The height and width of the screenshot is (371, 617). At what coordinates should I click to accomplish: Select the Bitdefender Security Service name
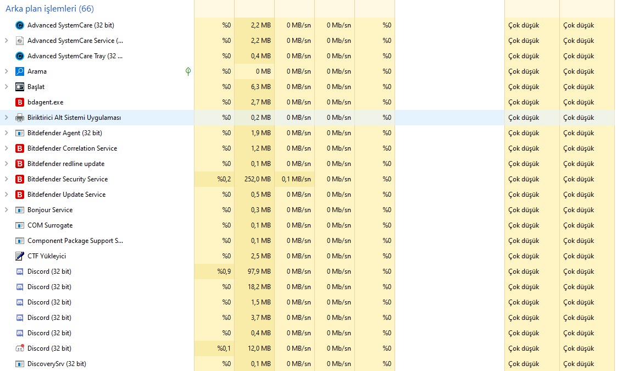pos(68,179)
